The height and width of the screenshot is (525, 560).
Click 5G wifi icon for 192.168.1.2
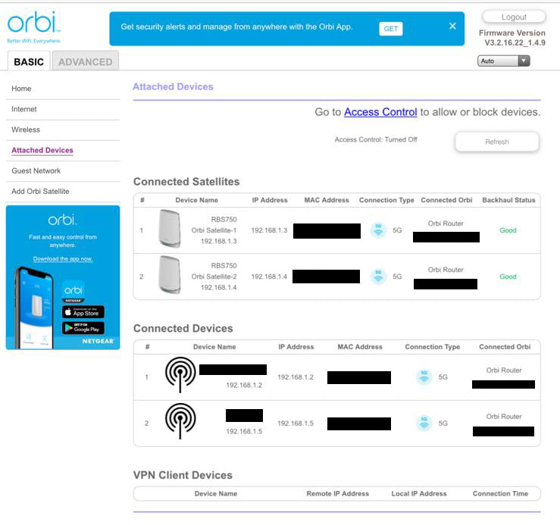tap(424, 377)
